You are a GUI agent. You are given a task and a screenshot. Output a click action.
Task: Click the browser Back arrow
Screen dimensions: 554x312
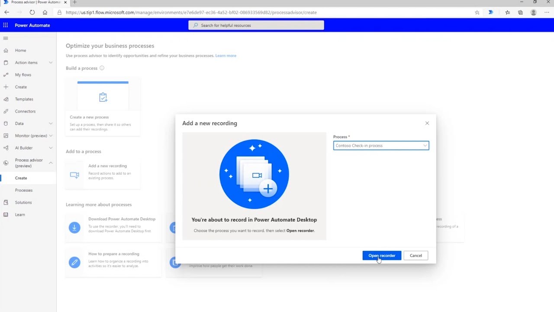[x=6, y=13]
